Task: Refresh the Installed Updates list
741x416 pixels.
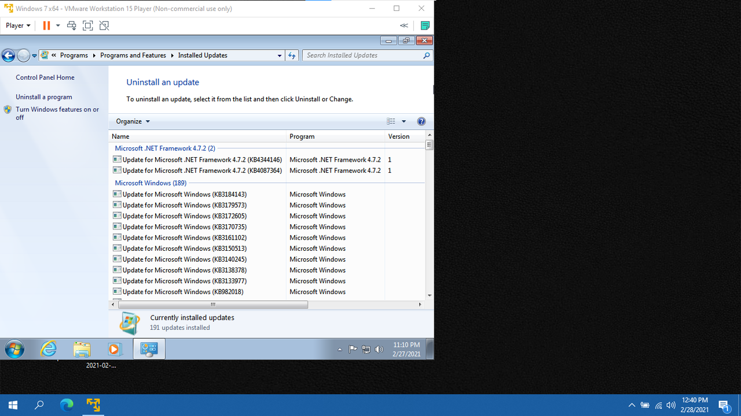Action: [x=292, y=55]
